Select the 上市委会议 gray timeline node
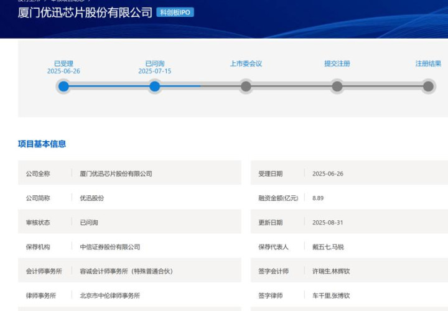The image size is (448, 311). (246, 86)
